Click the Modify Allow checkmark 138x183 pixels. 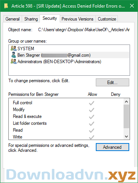tap(91, 110)
